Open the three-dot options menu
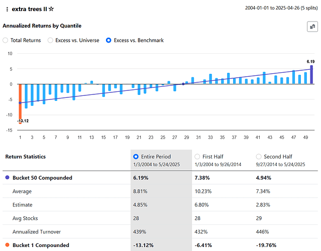This screenshot has height=251, width=321. pyautogui.click(x=7, y=10)
